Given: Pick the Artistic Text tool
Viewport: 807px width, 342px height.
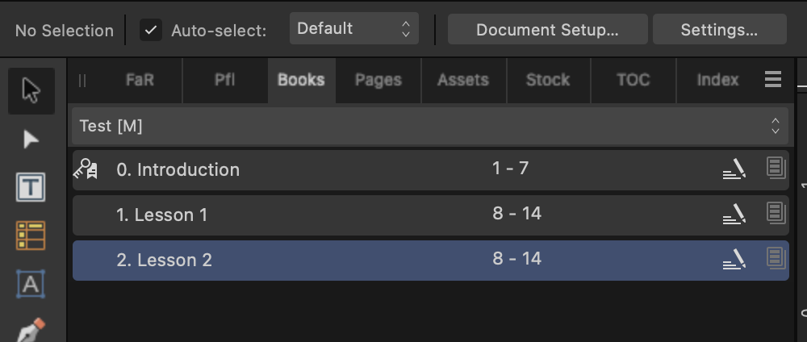Looking at the screenshot, I should point(31,283).
